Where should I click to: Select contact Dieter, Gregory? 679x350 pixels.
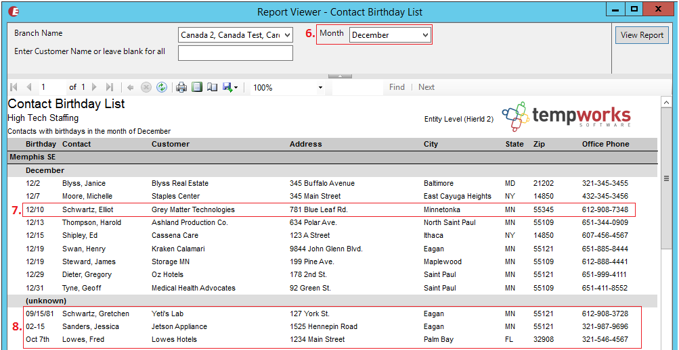pos(87,274)
